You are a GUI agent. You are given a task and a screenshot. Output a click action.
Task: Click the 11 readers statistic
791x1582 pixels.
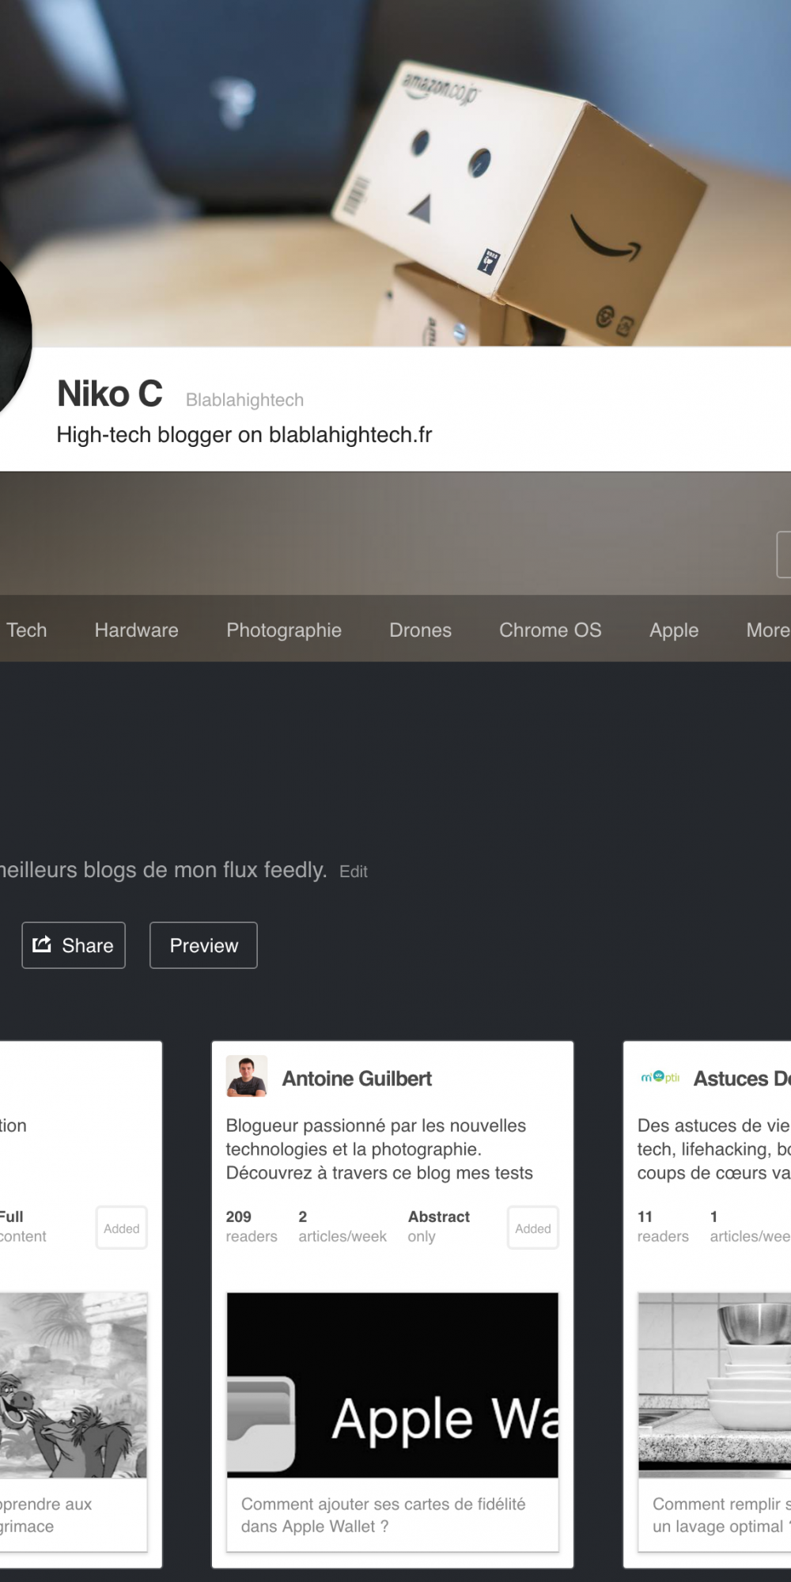pos(663,1227)
